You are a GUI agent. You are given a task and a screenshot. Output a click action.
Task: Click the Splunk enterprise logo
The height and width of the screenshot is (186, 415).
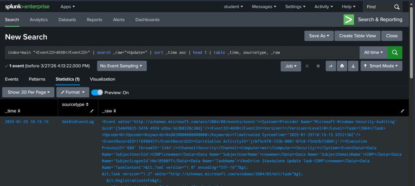27,7
